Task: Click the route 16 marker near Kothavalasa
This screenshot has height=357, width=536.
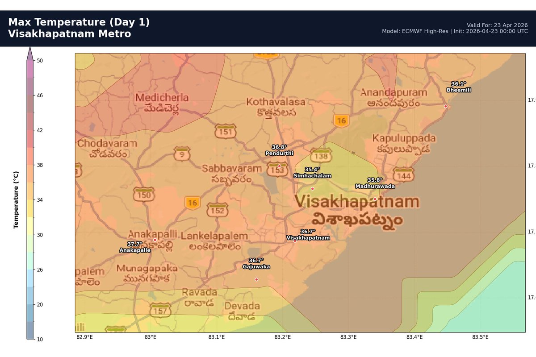Action: click(342, 120)
